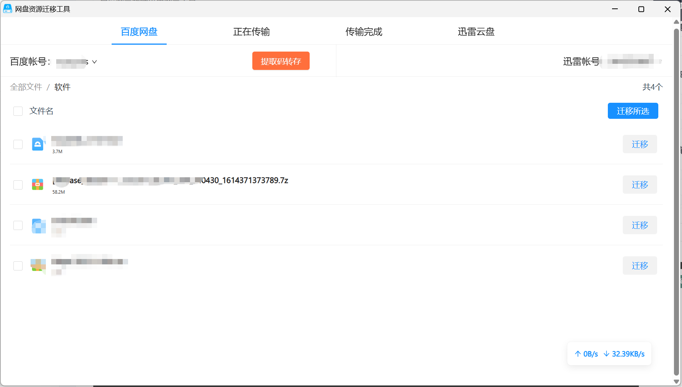
Task: Check the box for the 3.7M file
Action: [18, 144]
